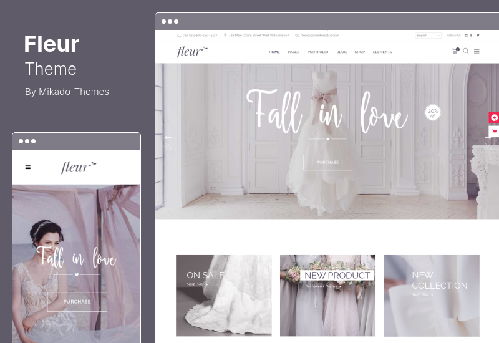Click the 20% off badge
Viewport: 499px width, 343px height.
433,112
